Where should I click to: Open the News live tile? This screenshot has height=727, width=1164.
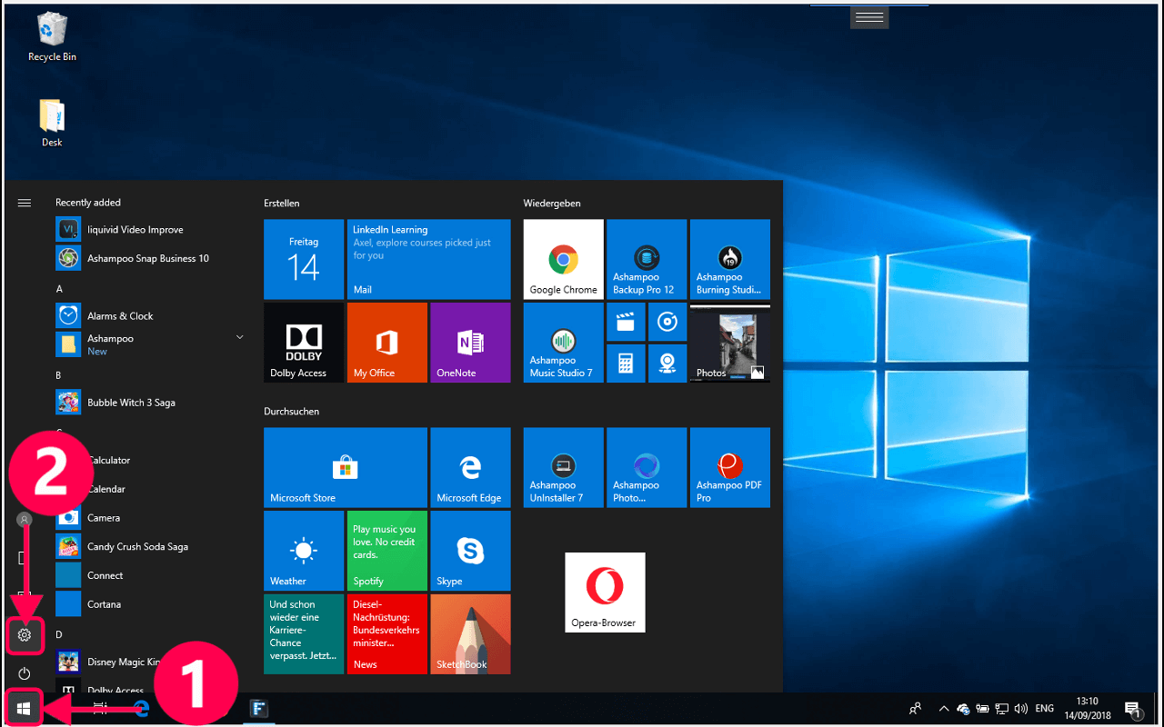tap(387, 634)
